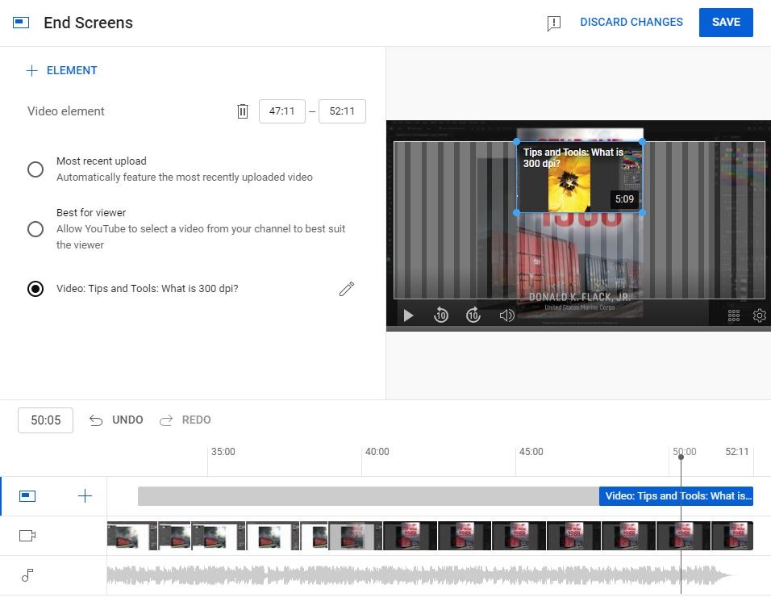Open the send feedback icon
Image resolution: width=771 pixels, height=610 pixels.
click(554, 23)
